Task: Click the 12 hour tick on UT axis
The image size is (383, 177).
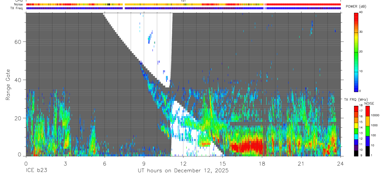Action: (x=183, y=163)
